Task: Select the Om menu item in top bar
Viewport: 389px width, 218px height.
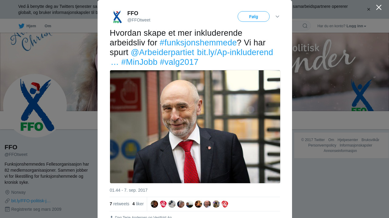Action: pyautogui.click(x=48, y=26)
